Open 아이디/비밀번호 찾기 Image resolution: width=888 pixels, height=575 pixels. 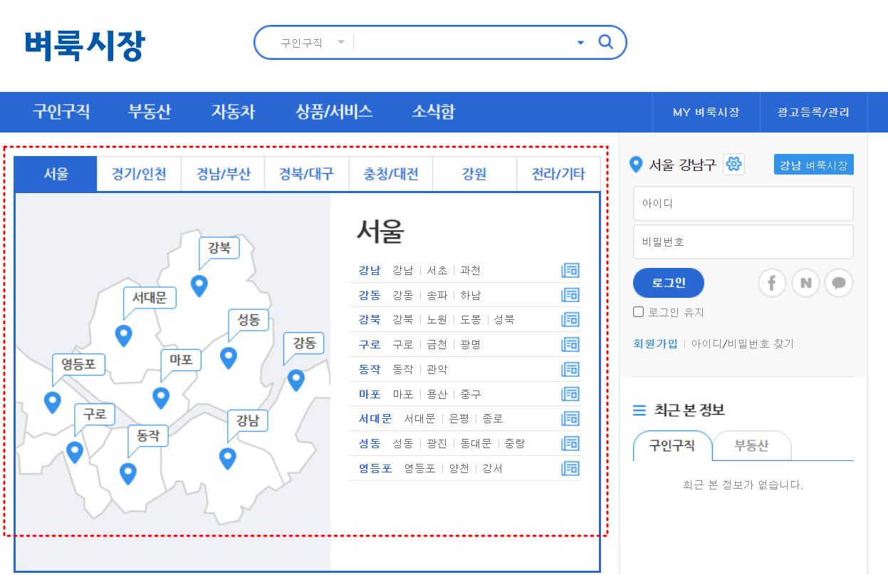[x=743, y=343]
